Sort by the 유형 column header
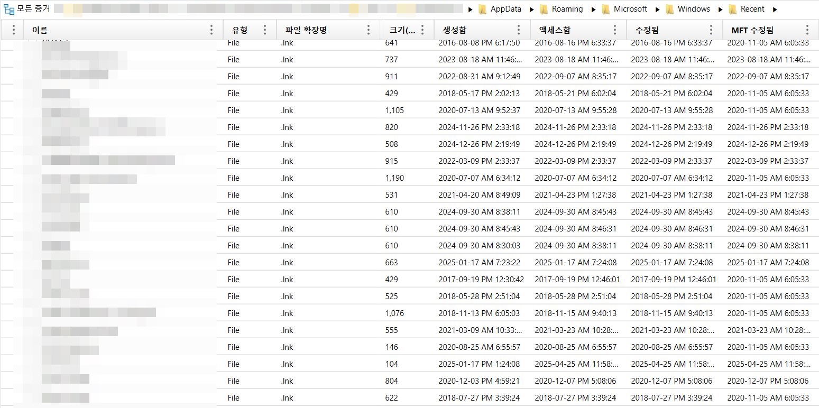Viewport: 819px width, 408px height. click(x=240, y=30)
